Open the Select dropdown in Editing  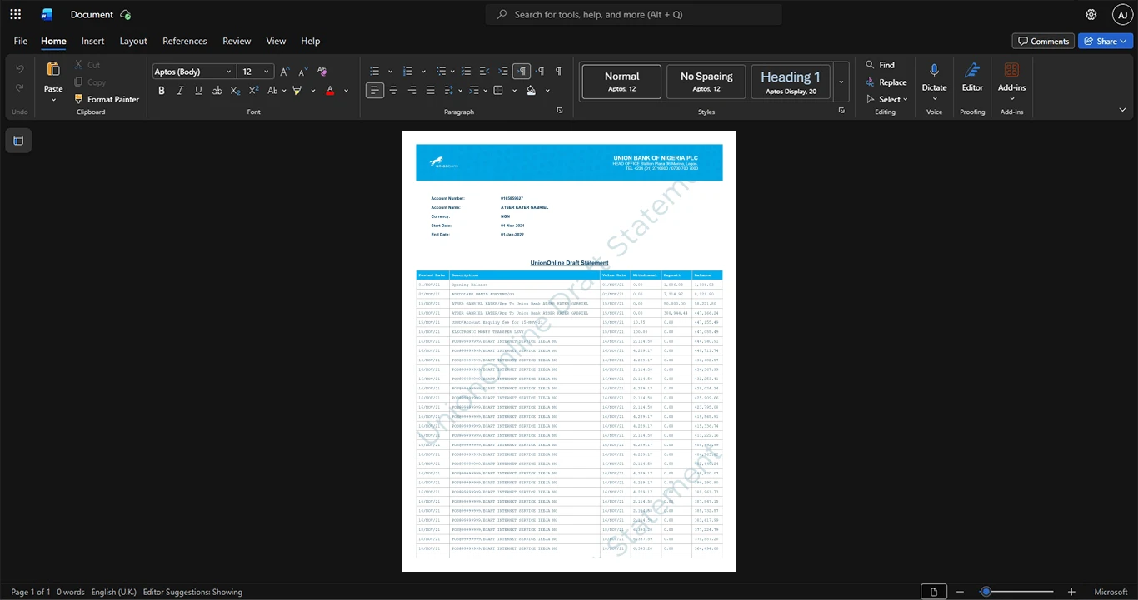pos(887,99)
